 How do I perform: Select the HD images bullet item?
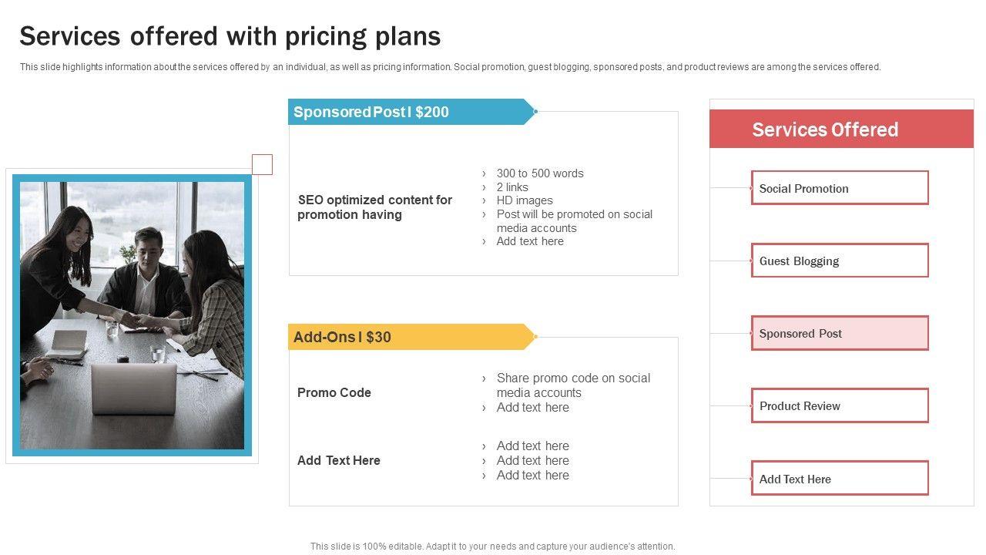(x=524, y=200)
